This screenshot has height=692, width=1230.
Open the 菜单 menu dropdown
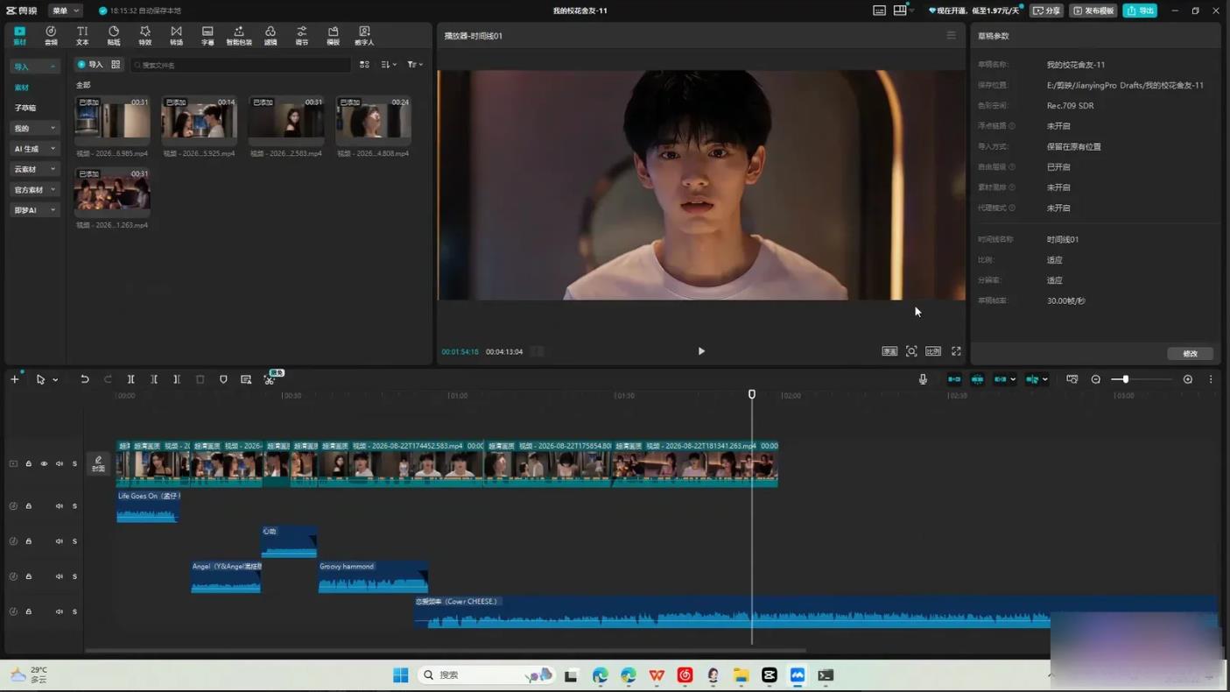pyautogui.click(x=65, y=11)
